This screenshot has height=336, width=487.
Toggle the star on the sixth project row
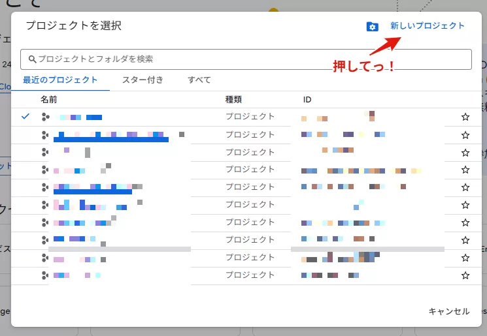click(465, 205)
